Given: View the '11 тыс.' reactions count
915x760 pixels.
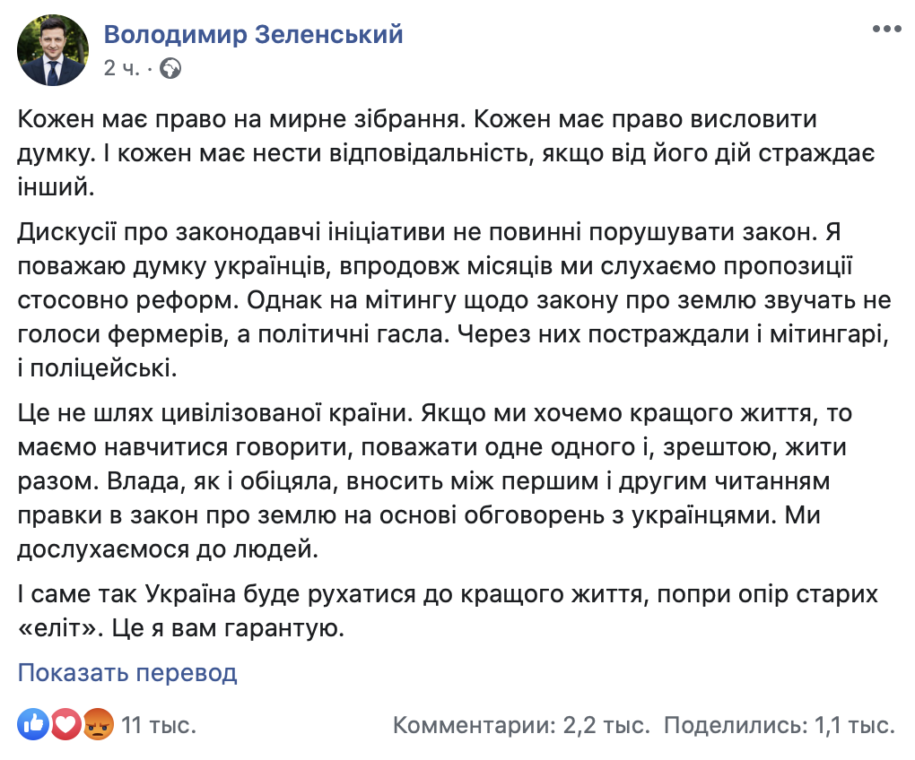Looking at the screenshot, I should (x=159, y=724).
